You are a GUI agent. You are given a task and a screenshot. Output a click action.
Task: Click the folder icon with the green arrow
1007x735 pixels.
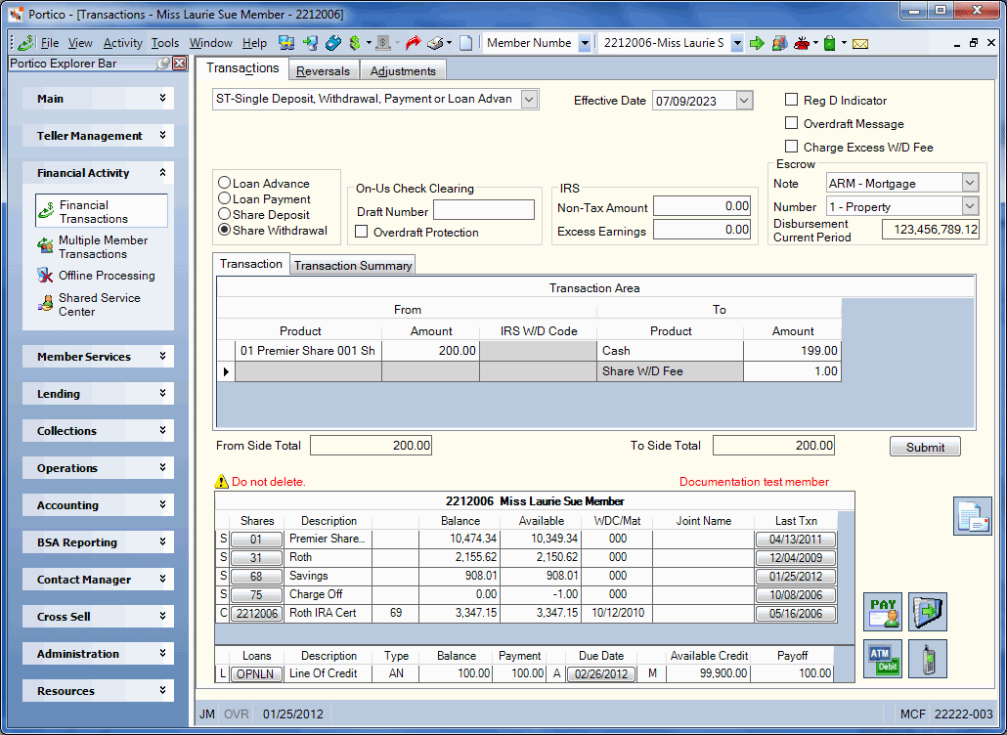(x=928, y=611)
